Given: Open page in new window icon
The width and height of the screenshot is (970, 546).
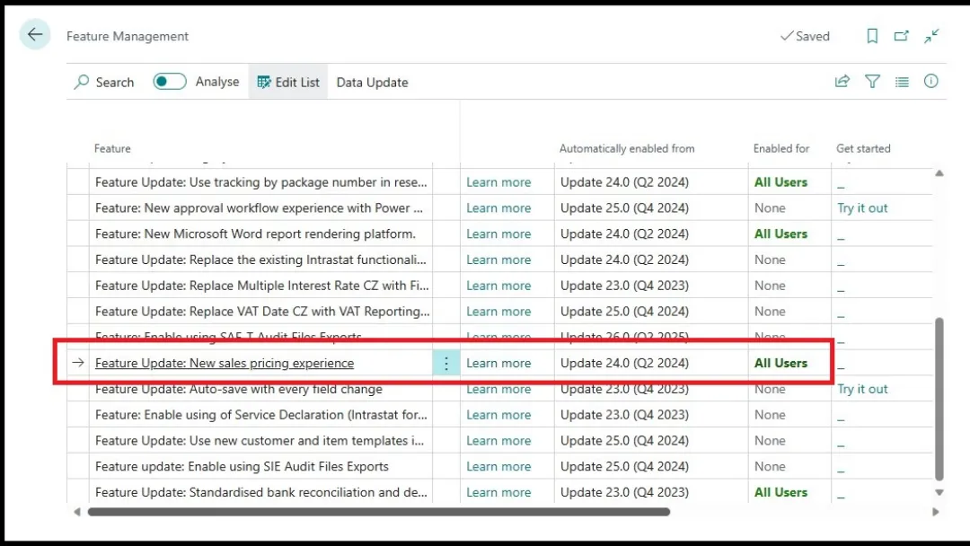Looking at the screenshot, I should coord(902,36).
